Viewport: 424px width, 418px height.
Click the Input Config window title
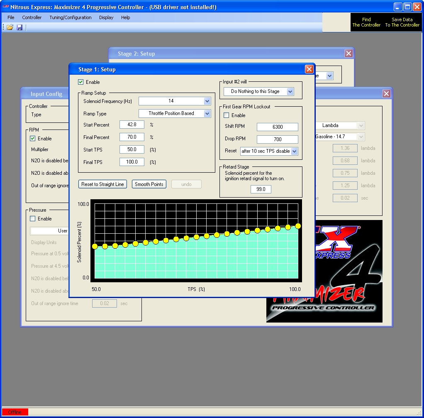(46, 94)
